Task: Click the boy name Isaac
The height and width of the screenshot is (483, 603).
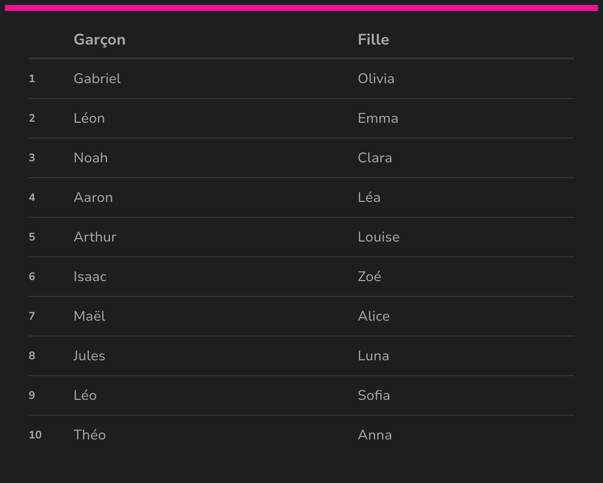Action: pos(90,277)
